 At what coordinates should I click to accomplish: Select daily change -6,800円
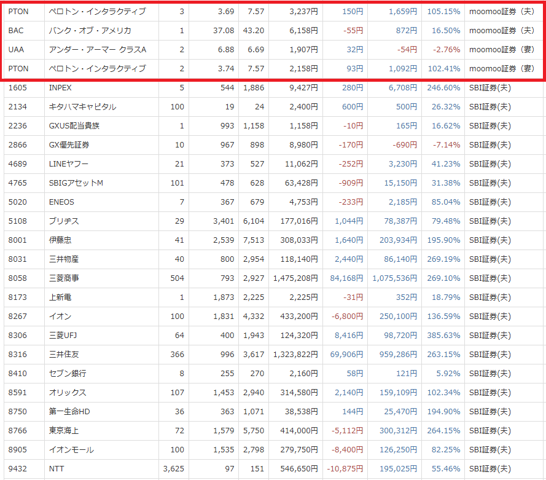pyautogui.click(x=347, y=317)
